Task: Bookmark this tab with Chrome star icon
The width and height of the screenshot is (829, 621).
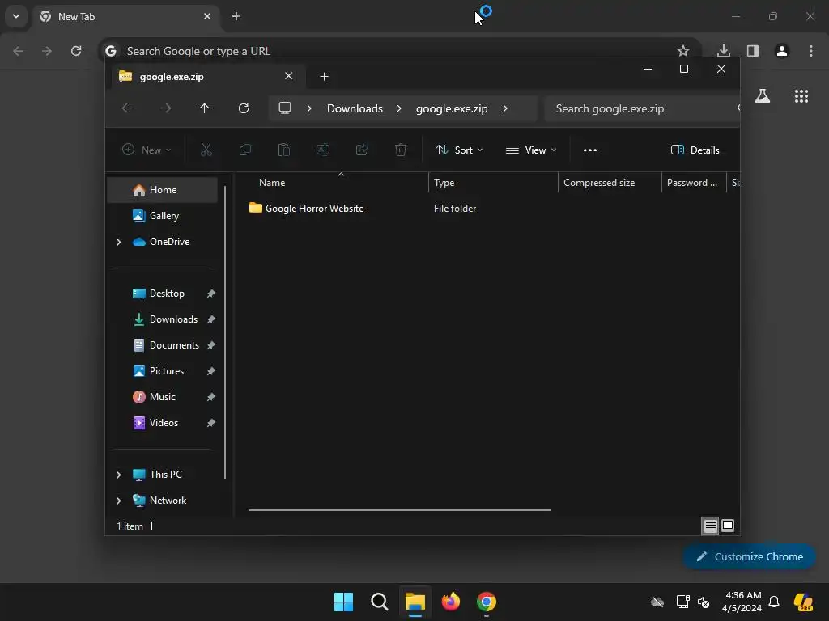Action: 683,51
